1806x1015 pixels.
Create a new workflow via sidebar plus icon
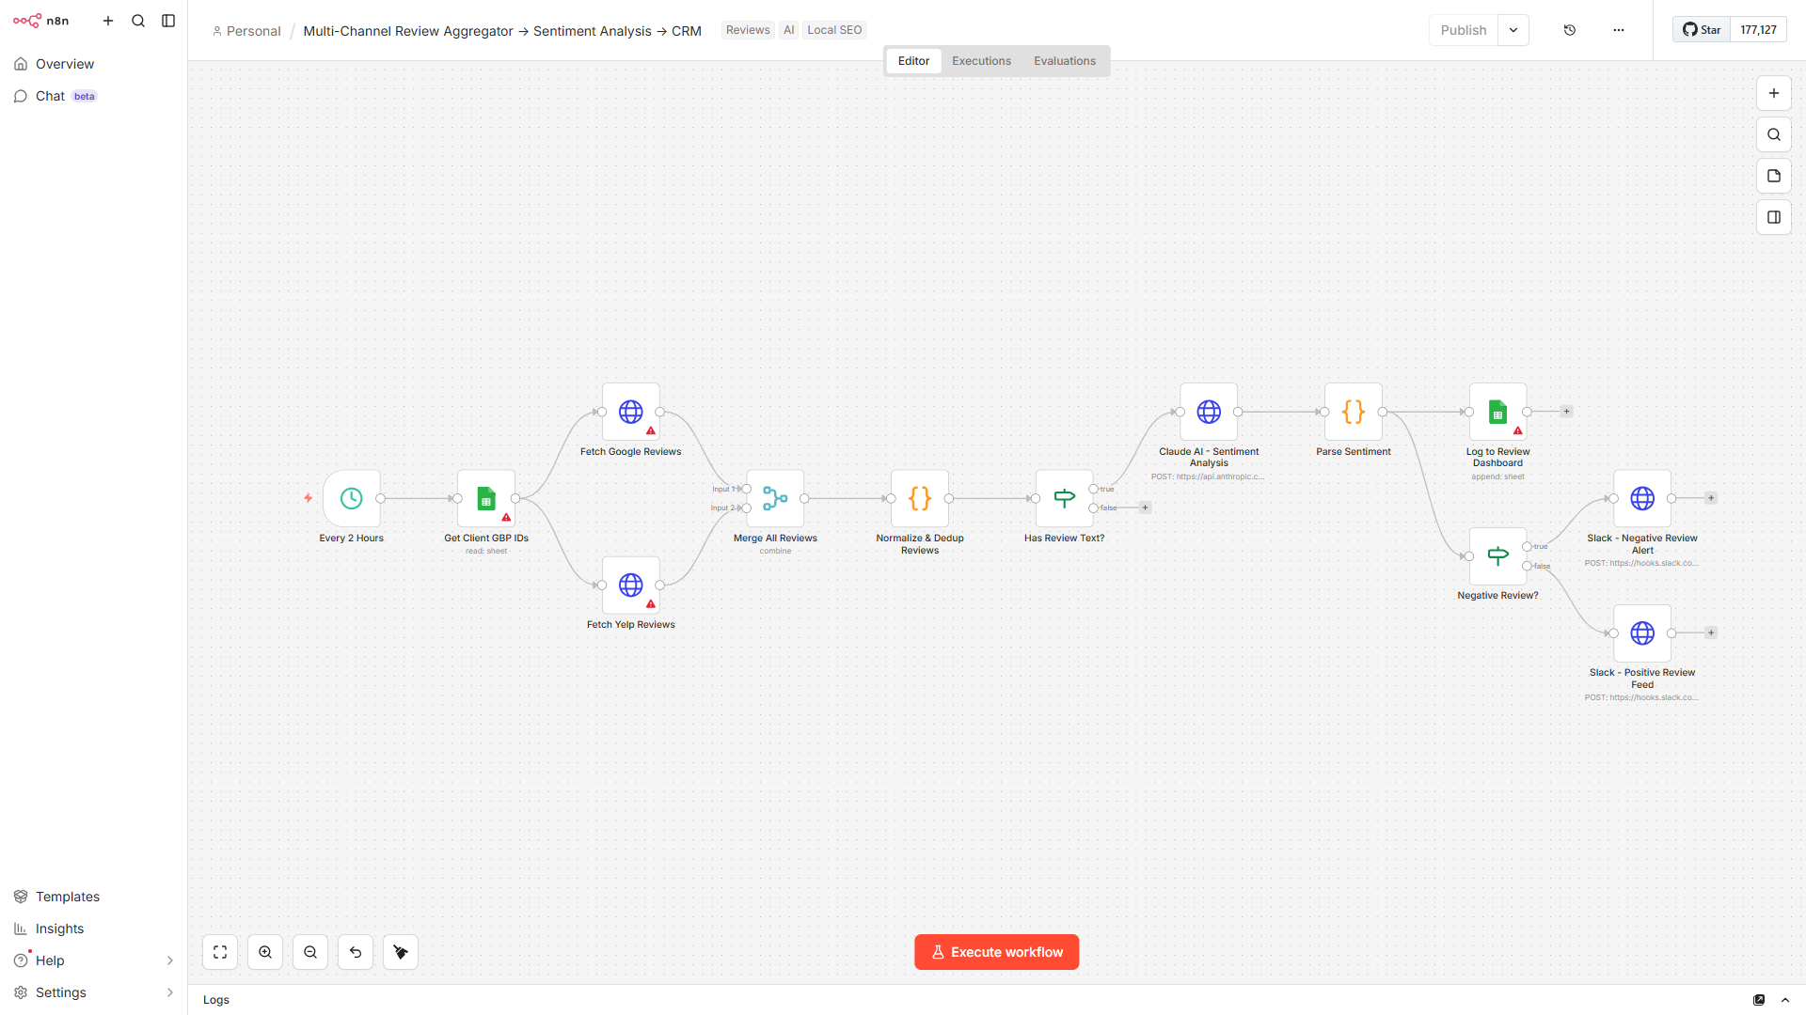pyautogui.click(x=108, y=20)
